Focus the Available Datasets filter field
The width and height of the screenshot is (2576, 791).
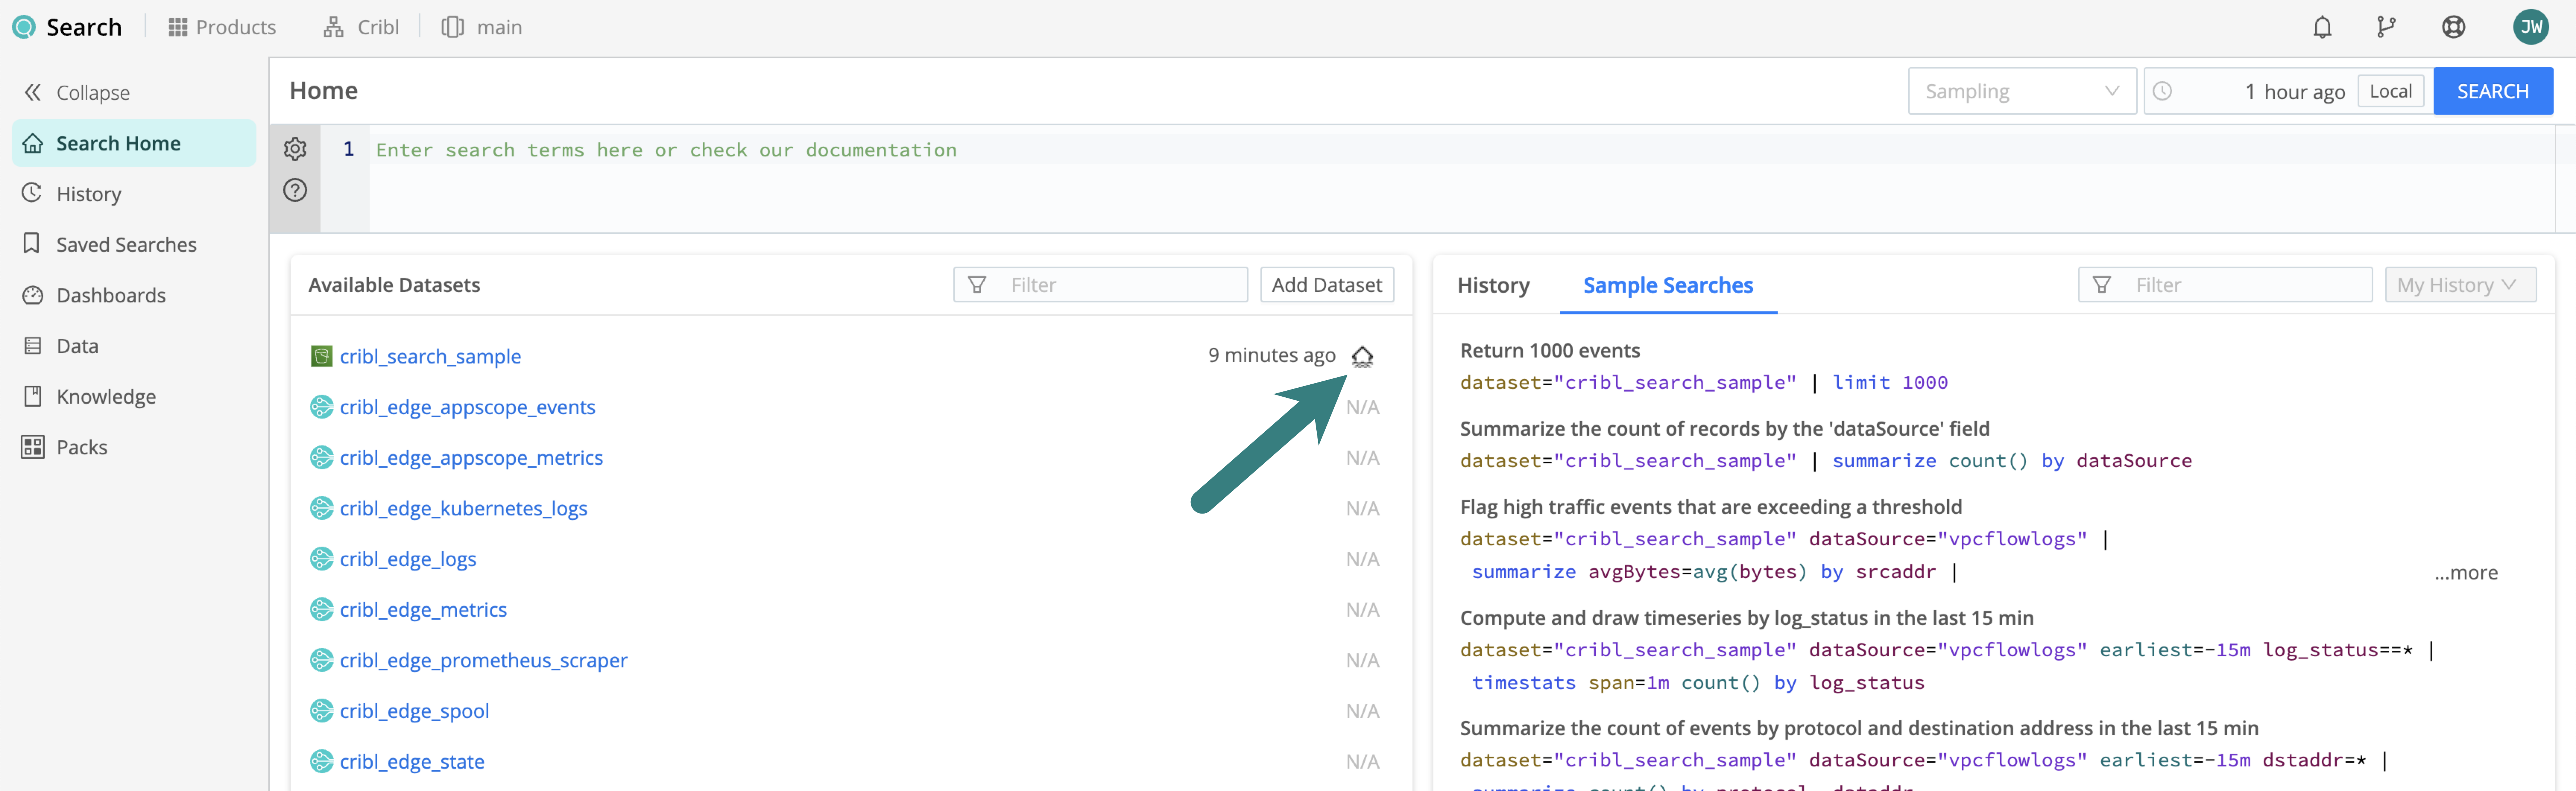1100,285
